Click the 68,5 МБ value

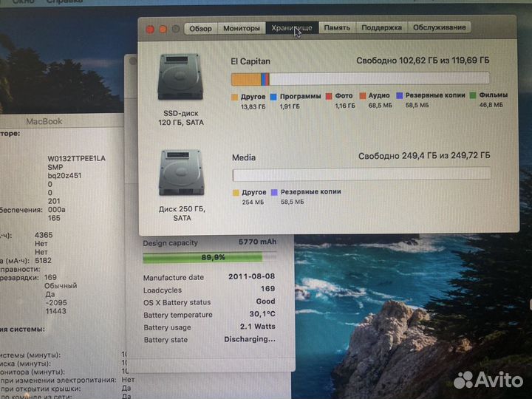tap(381, 106)
